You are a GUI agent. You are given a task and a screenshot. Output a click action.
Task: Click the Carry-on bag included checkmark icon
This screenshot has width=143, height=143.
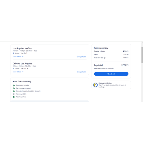(x=14, y=88)
